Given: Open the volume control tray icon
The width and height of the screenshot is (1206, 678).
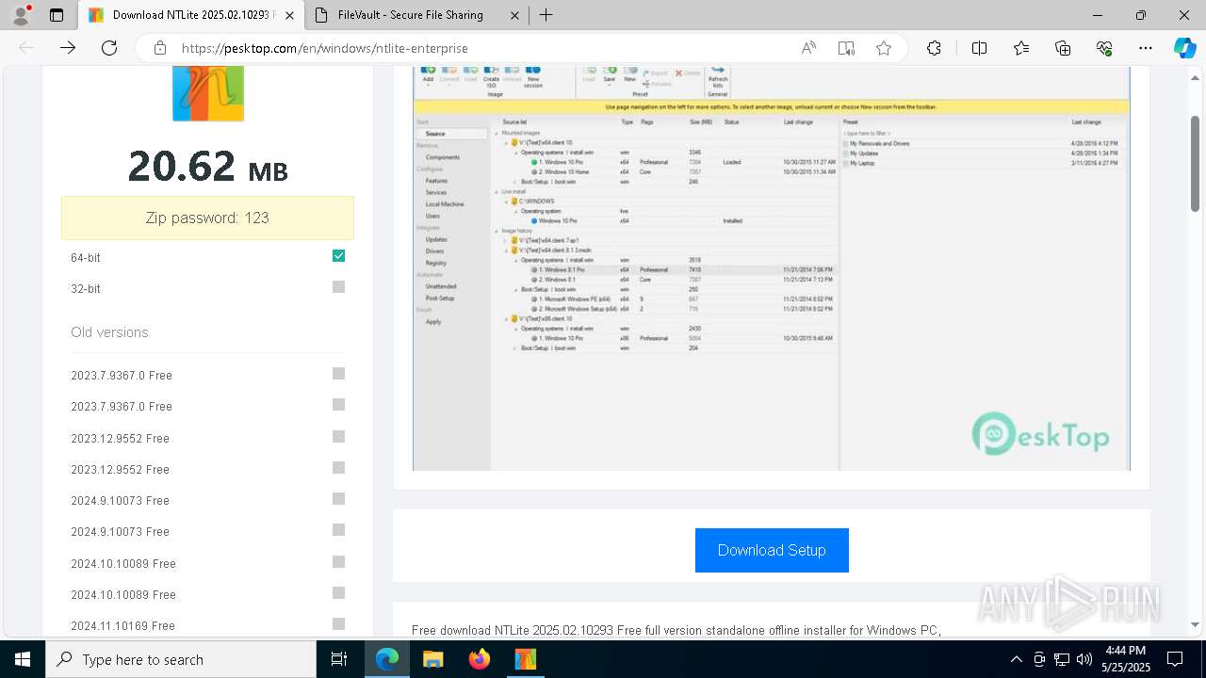Looking at the screenshot, I should (x=1084, y=659).
